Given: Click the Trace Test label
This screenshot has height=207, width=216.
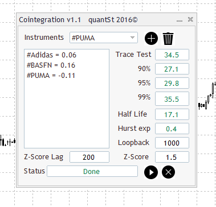Looking at the screenshot, I should point(133,55).
